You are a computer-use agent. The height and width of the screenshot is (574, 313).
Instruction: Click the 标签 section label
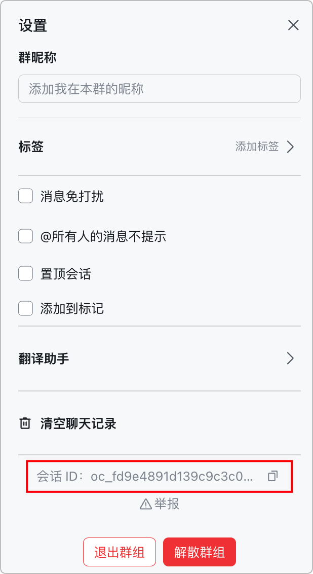tap(31, 147)
